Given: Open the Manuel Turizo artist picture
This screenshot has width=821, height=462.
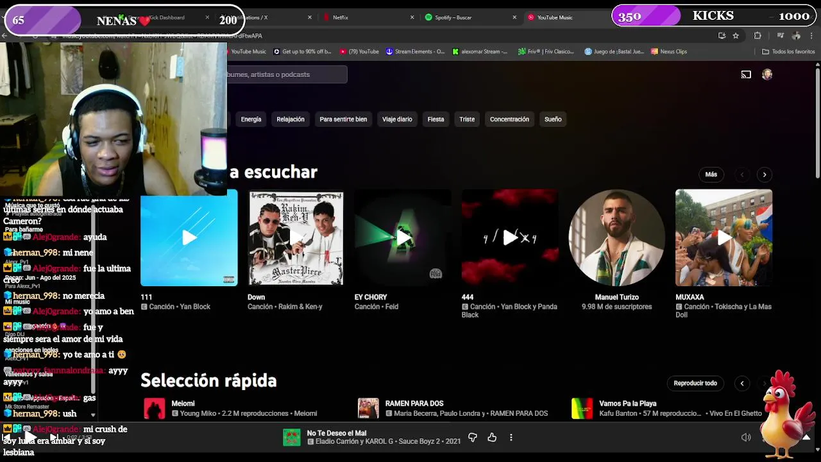Looking at the screenshot, I should [x=616, y=237].
